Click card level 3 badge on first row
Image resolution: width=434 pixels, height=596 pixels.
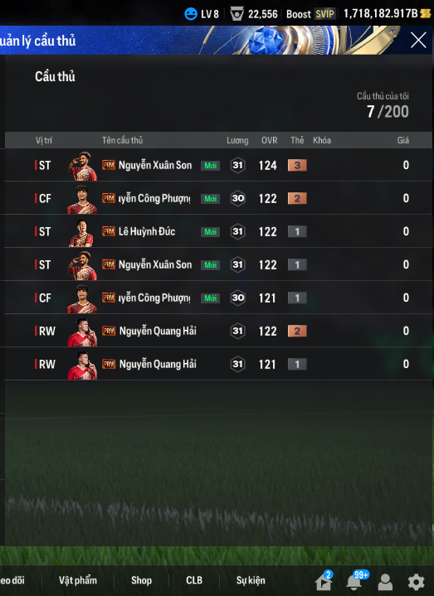click(297, 165)
